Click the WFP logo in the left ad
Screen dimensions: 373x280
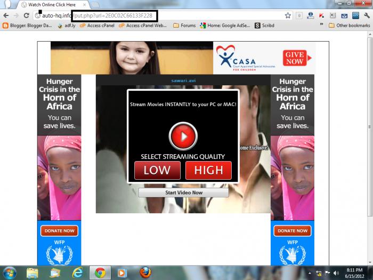coord(59,252)
